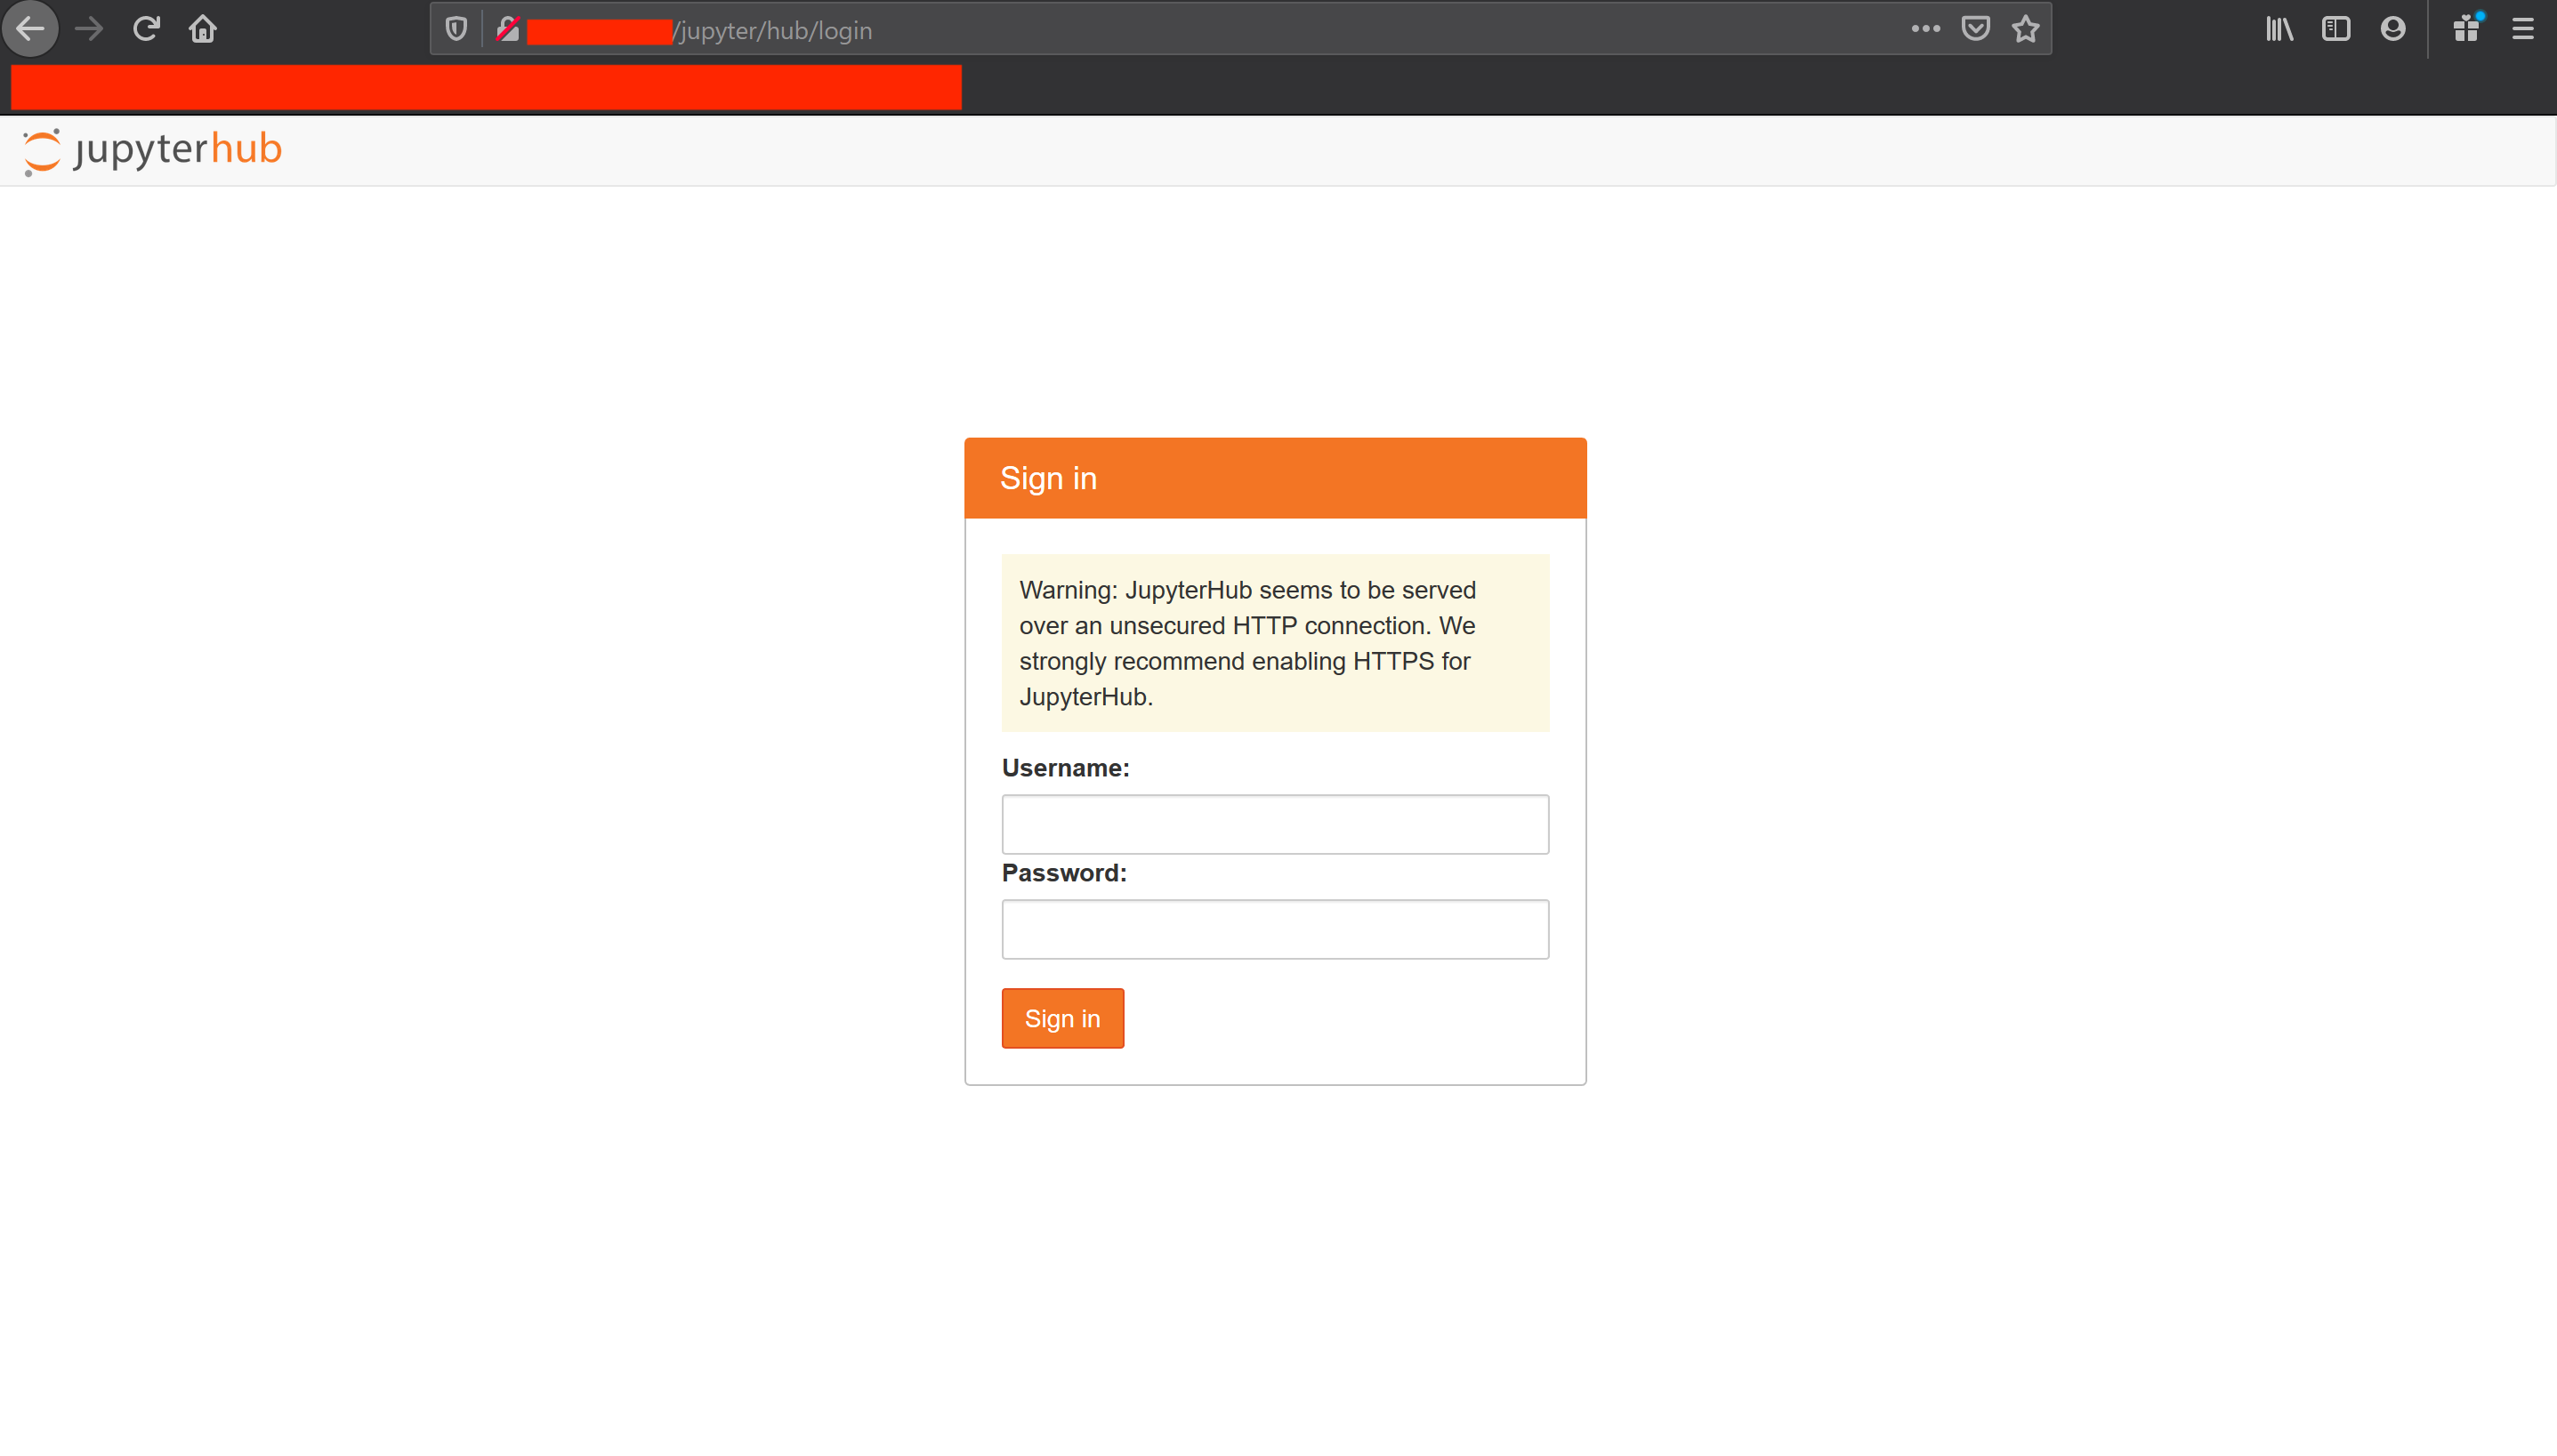Screen dimensions: 2557x1456
Task: Reload the current page
Action: click(146, 29)
